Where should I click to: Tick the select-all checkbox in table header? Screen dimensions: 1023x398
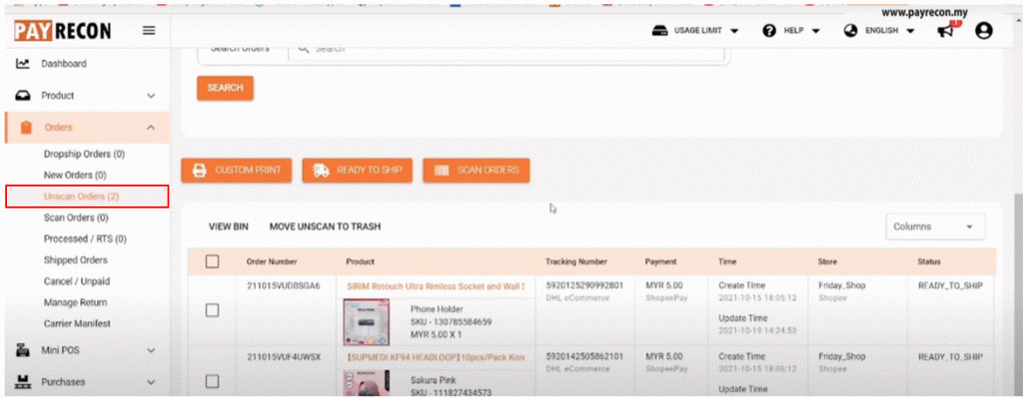tap(212, 262)
